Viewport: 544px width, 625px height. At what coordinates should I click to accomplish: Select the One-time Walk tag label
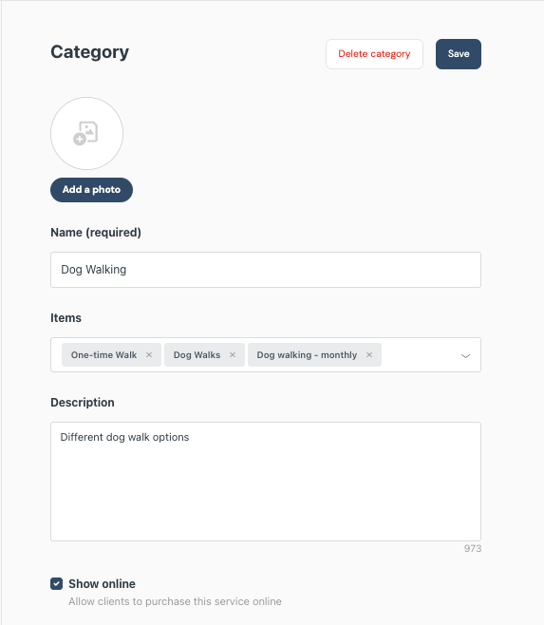coord(103,354)
